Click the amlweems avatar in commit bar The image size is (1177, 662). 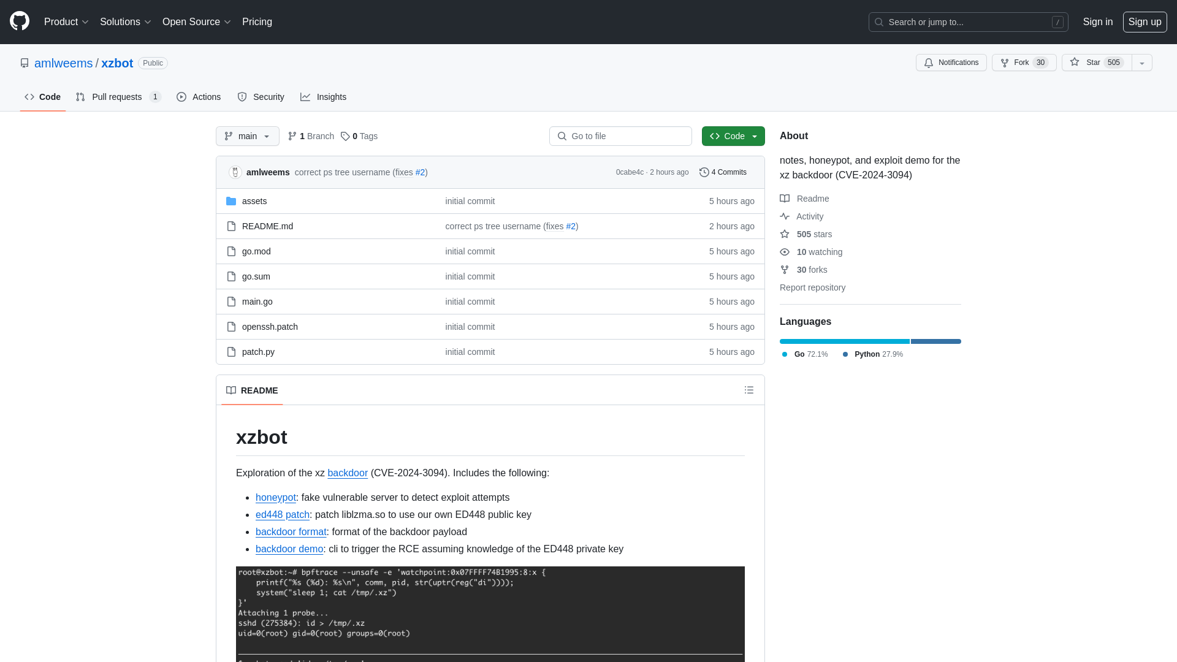235,172
